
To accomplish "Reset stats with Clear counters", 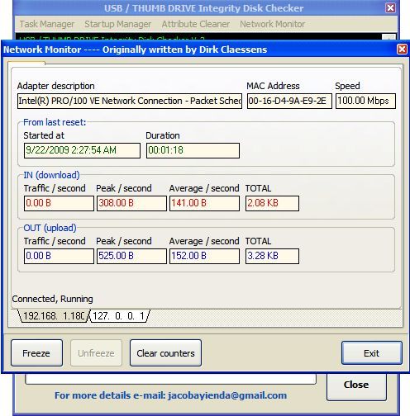I will coord(165,353).
